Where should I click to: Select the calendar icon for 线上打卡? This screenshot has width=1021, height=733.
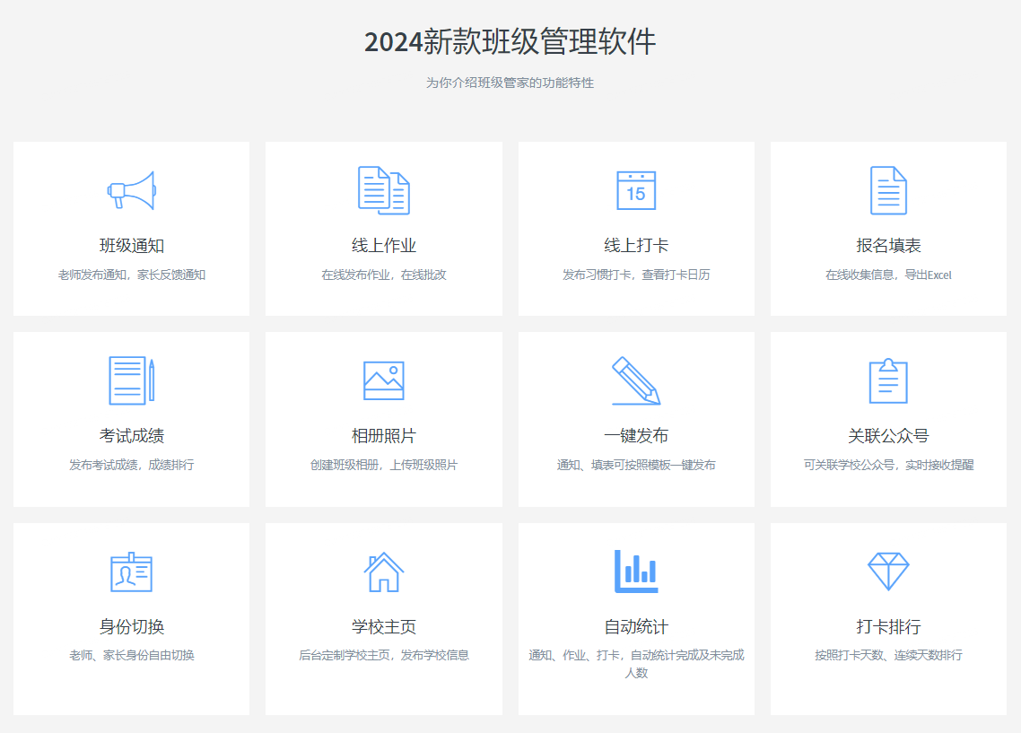[x=636, y=190]
